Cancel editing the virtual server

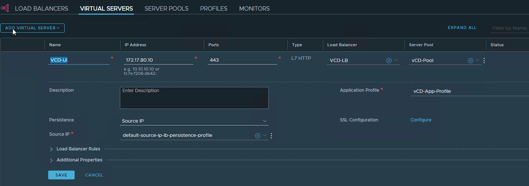94,175
